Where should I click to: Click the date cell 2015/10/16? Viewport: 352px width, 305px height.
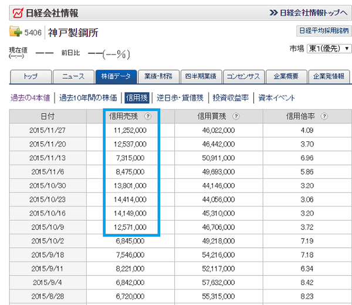click(x=48, y=213)
